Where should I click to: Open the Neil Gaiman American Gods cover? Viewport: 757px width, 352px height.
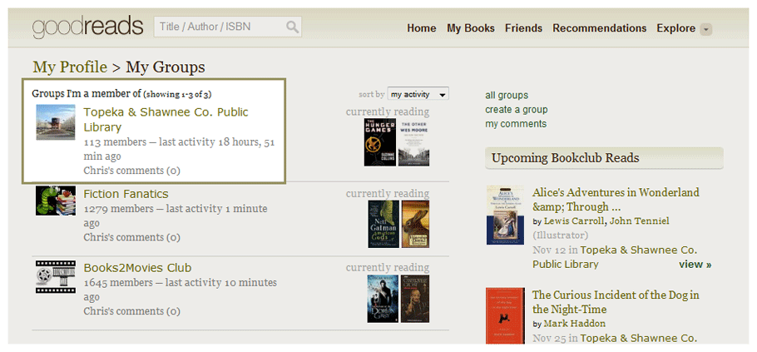(x=383, y=224)
